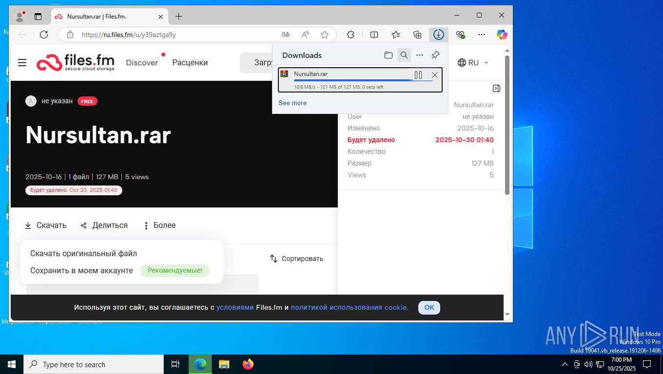Click the Будет удалено date badge
The height and width of the screenshot is (374, 663).
point(74,190)
